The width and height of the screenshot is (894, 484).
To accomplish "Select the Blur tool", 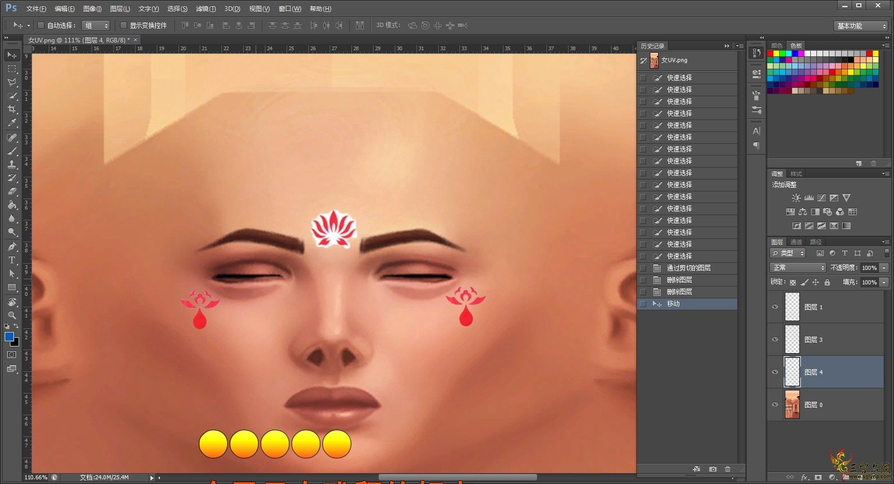I will pos(12,218).
